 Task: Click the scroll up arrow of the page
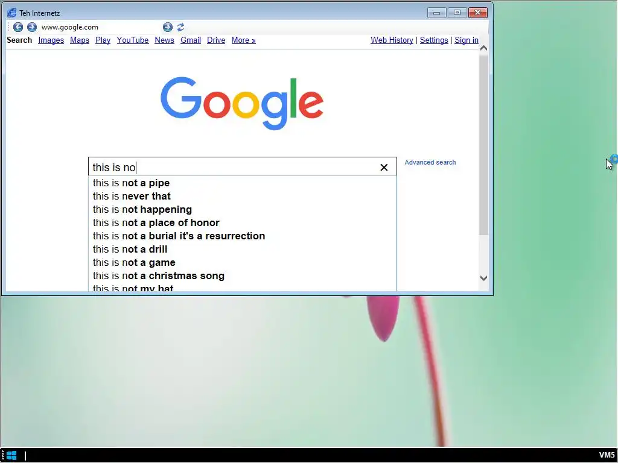click(483, 48)
